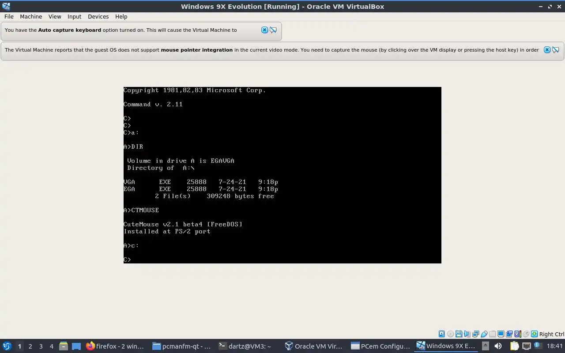Minimize the VirtualBox VM window
The image size is (565, 353).
541,6
